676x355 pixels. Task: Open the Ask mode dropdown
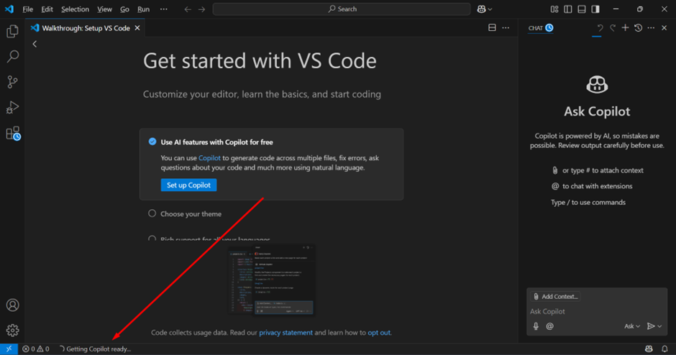click(x=632, y=326)
